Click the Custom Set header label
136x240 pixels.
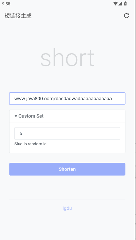31,116
